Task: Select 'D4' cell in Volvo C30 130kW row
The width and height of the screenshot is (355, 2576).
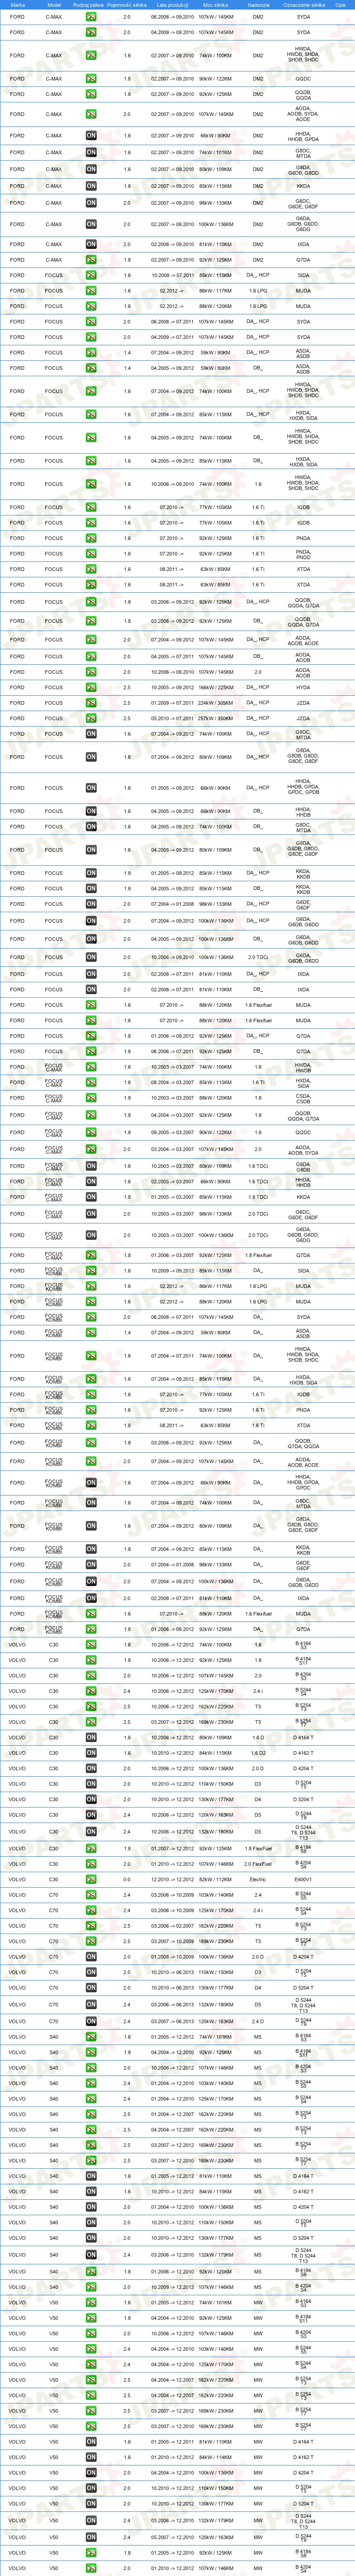Action: 258,1800
